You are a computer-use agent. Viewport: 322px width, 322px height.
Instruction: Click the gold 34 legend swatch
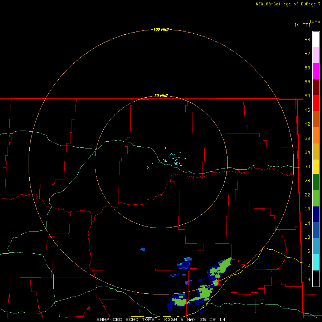(x=316, y=151)
